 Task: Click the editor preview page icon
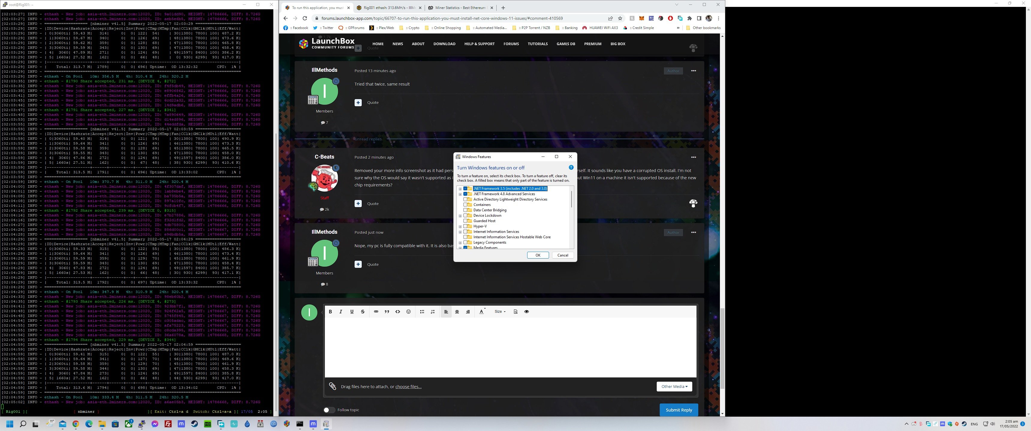515,312
